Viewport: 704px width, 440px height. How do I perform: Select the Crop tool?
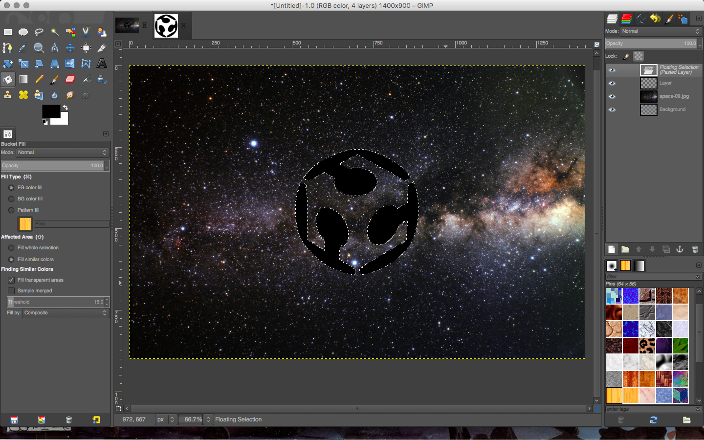coord(102,48)
